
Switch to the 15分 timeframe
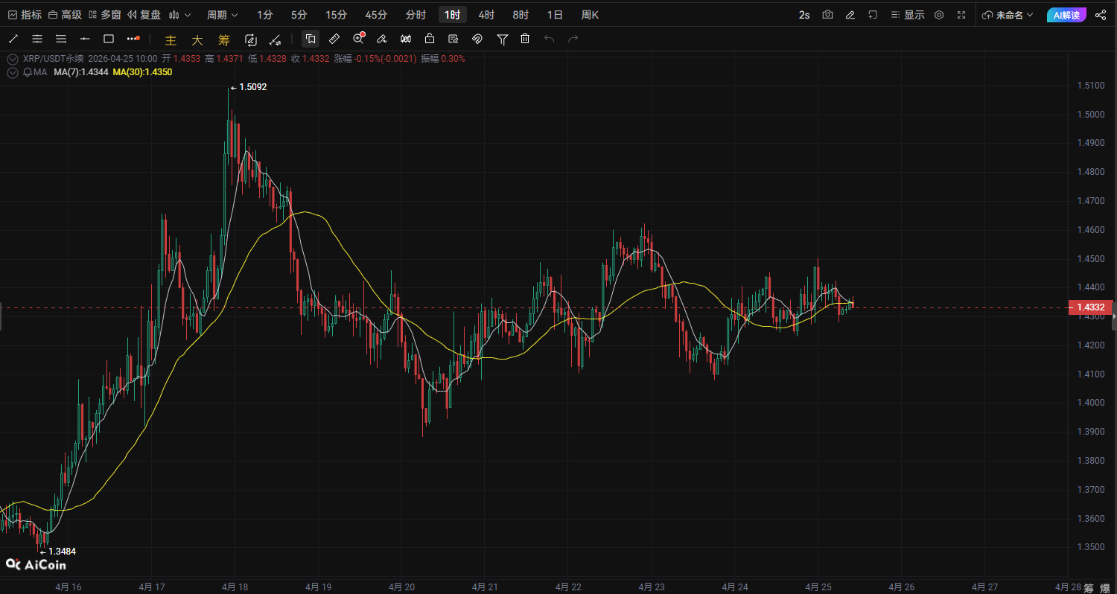[336, 15]
